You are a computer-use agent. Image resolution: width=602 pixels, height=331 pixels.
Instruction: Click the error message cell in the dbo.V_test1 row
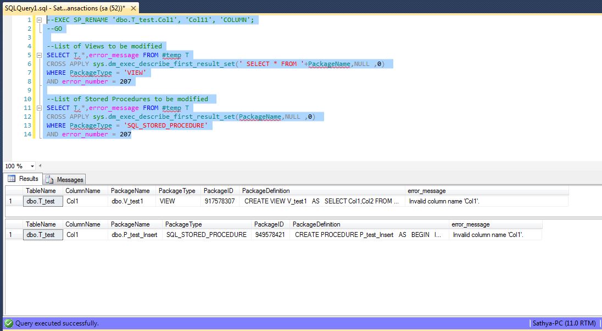pos(487,201)
